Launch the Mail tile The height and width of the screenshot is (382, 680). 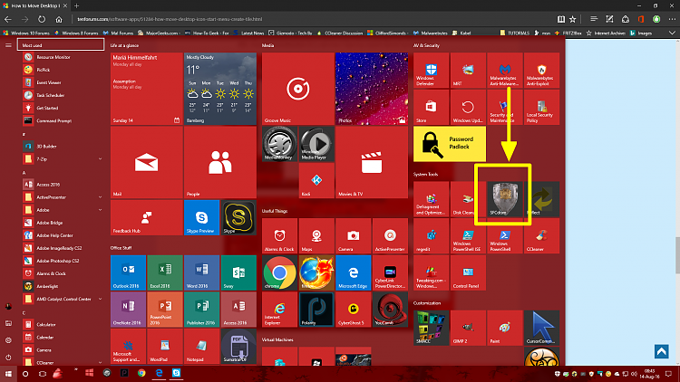tap(147, 162)
